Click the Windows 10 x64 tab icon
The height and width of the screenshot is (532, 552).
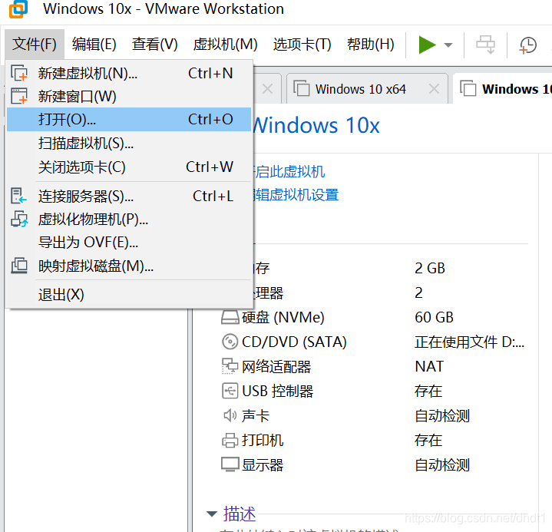(x=302, y=88)
